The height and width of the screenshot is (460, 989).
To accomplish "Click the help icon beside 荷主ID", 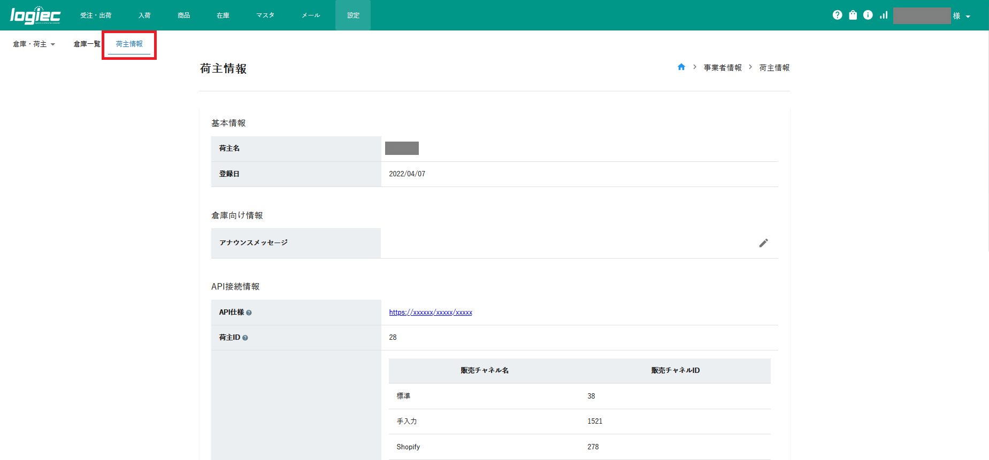I will 245,338.
